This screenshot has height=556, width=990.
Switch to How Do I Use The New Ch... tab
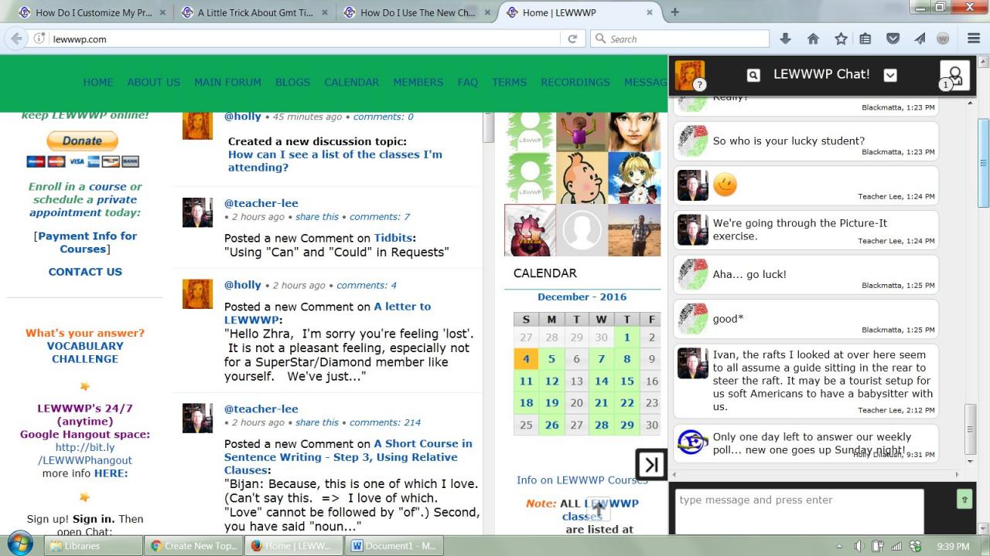[x=418, y=12]
